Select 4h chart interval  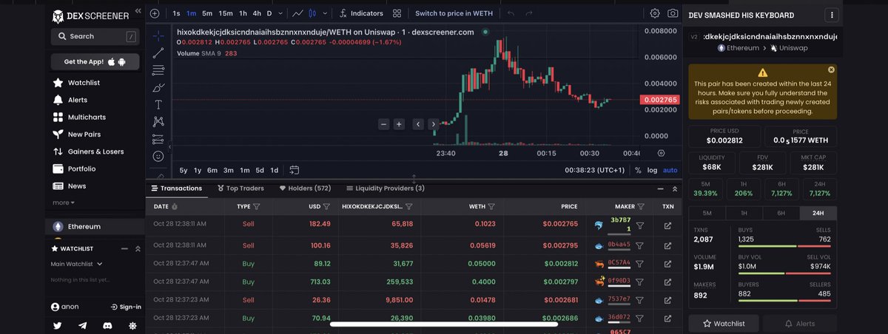click(257, 13)
